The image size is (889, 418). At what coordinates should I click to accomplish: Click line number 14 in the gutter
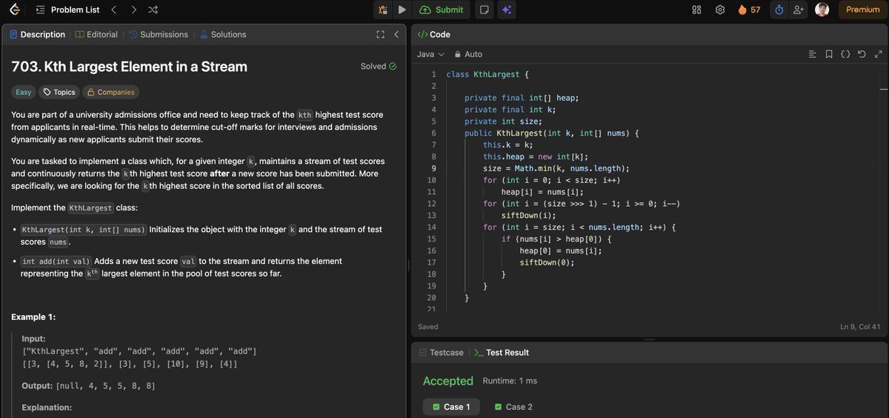[432, 227]
